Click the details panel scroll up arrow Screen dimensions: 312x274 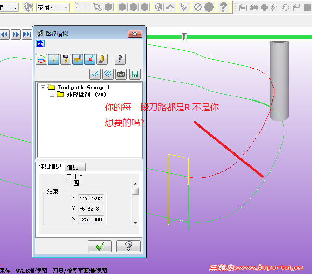[136, 184]
